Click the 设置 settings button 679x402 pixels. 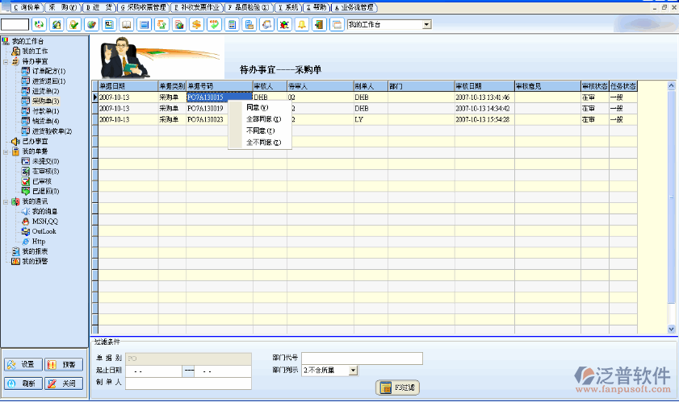click(22, 365)
